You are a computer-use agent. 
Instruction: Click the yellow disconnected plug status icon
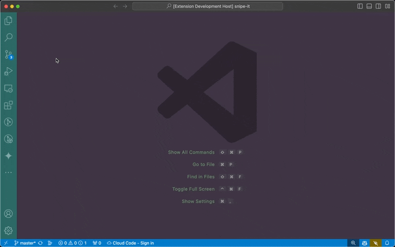(x=376, y=243)
